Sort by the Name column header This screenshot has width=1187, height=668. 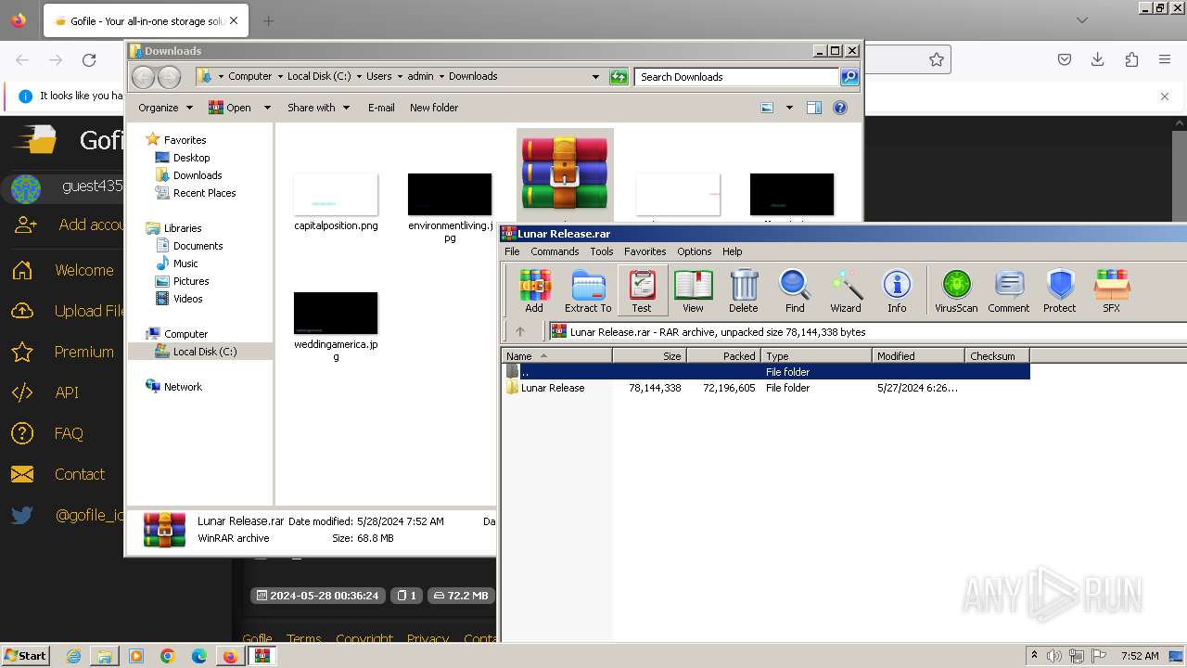(556, 355)
